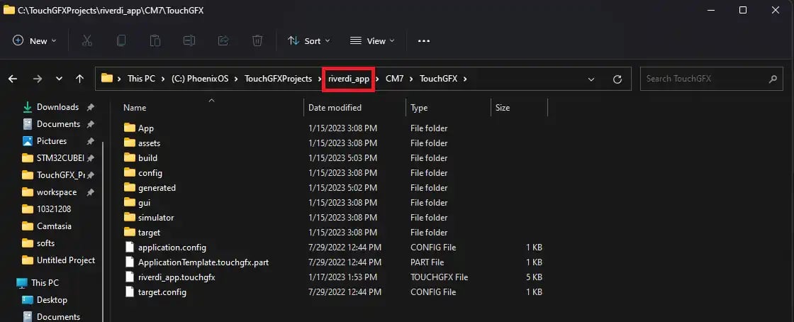
Task: Expand the chevron after This PC breadcrumb
Action: [x=163, y=79]
